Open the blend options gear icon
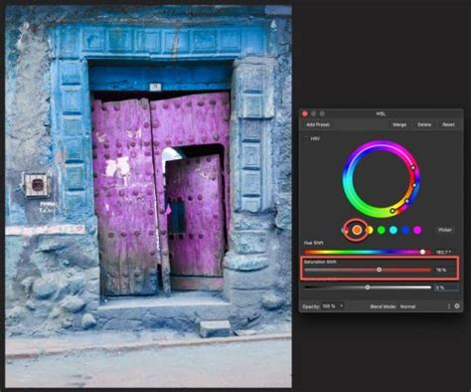Viewport: 471px width, 392px height. click(x=457, y=306)
